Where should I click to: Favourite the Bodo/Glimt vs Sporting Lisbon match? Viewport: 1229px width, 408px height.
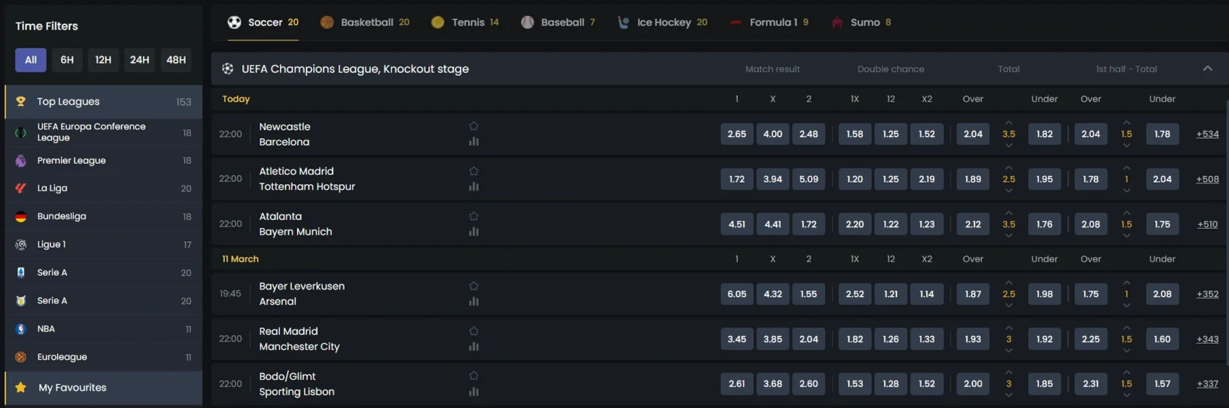coord(474,376)
